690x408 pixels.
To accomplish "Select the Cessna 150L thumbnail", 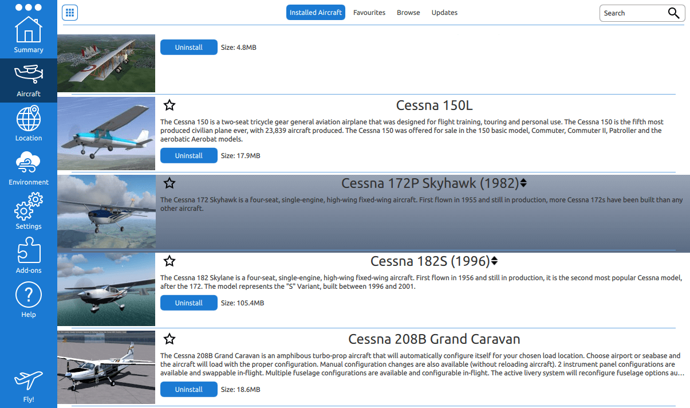I will click(x=107, y=134).
